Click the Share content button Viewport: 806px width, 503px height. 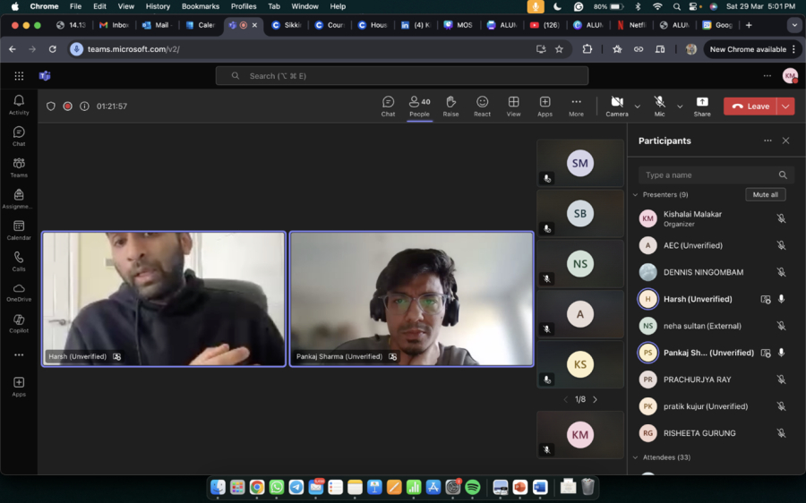[x=702, y=107]
